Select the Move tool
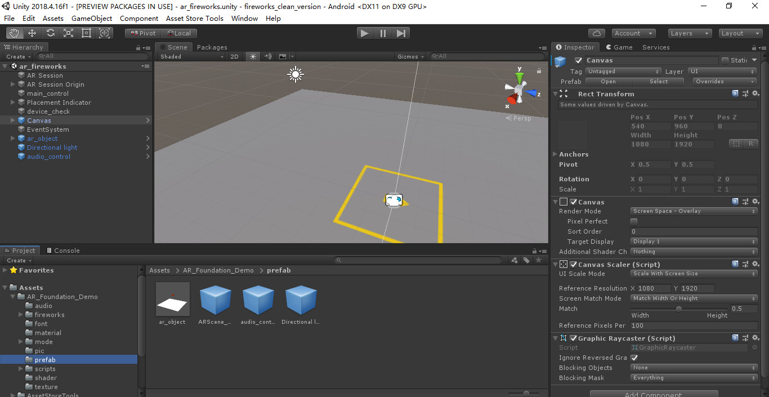This screenshot has height=397, width=769. 32,33
